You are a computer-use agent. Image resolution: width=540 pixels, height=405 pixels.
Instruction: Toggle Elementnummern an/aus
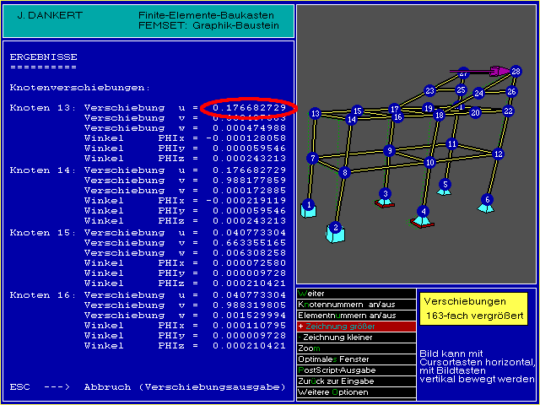point(355,315)
